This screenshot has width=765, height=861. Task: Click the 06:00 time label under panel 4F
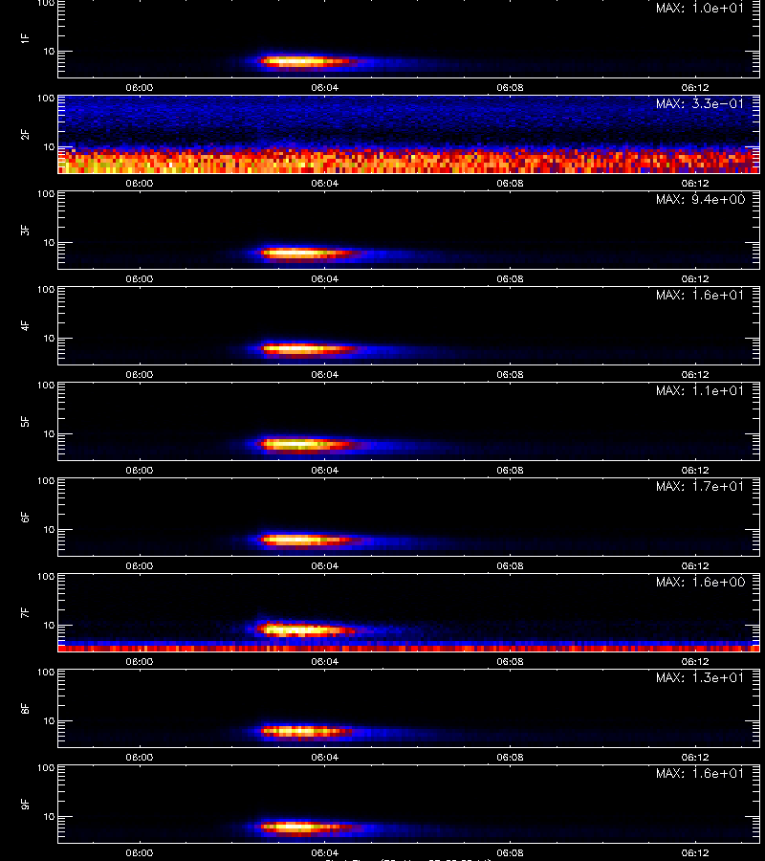point(140,374)
